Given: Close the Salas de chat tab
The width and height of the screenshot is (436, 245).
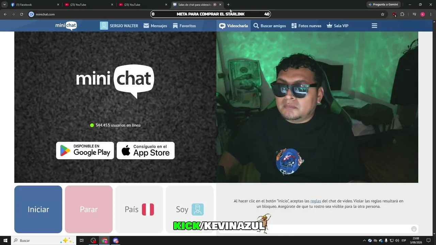Looking at the screenshot, I should pos(220,5).
